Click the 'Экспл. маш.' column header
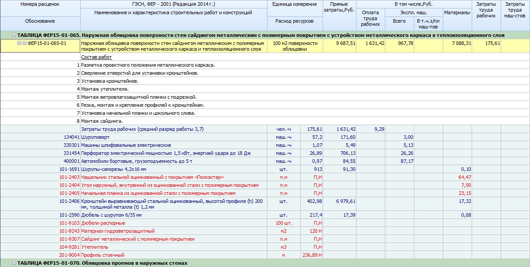Viewport: 530px width, 267px height. pos(414,13)
